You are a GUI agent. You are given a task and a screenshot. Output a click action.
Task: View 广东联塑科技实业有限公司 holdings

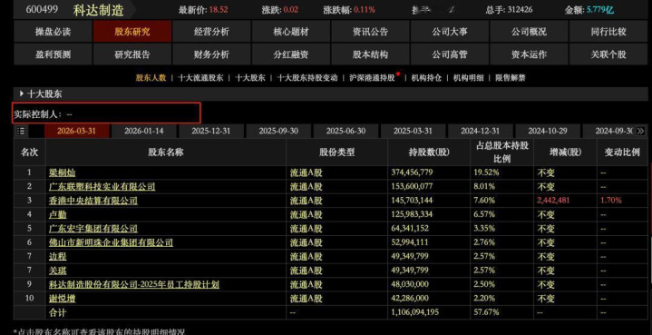[102, 186]
